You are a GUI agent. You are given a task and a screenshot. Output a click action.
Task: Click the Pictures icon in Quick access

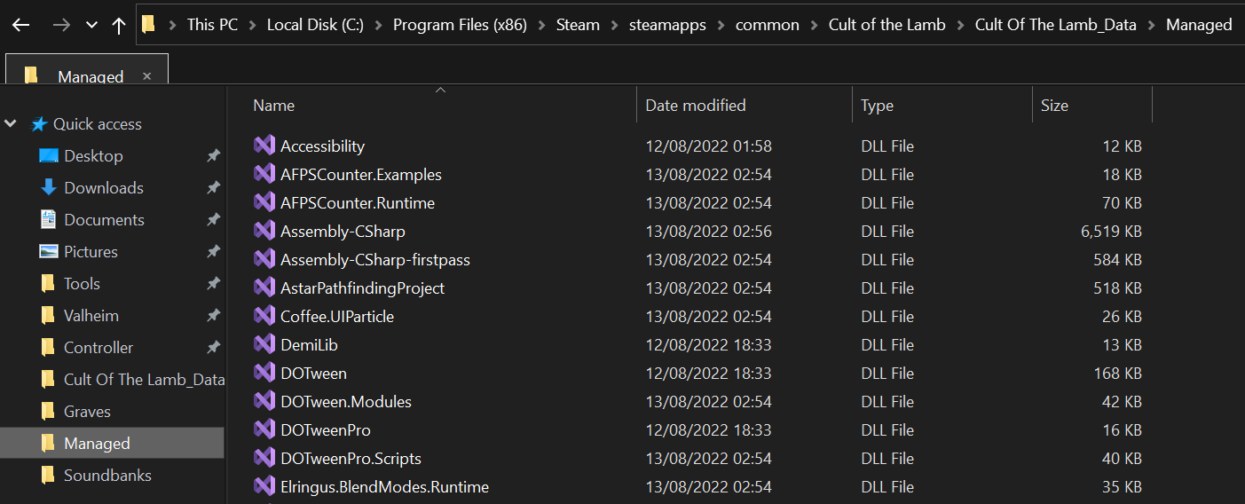49,252
